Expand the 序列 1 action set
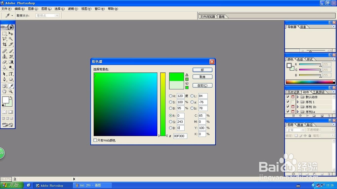 tap(298, 102)
